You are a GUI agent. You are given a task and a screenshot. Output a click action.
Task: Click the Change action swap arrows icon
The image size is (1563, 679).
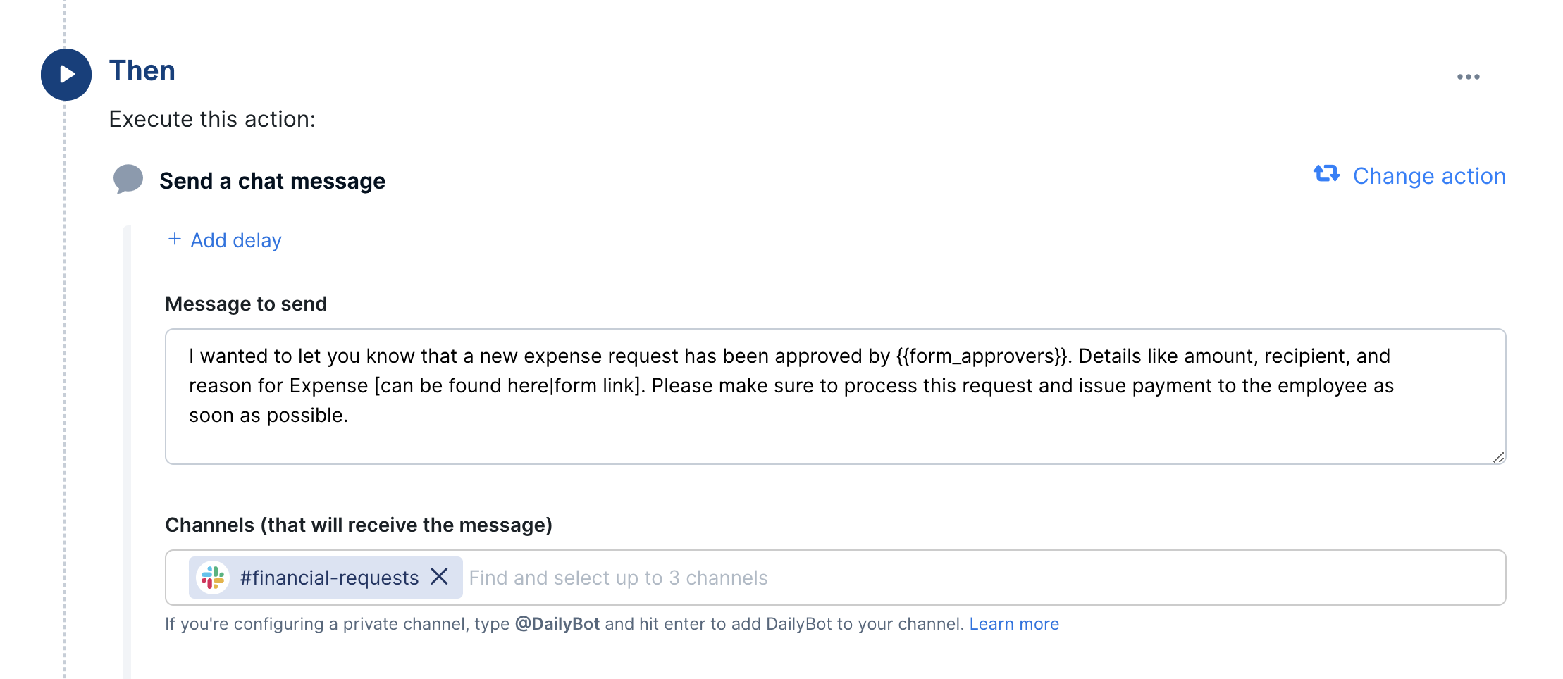point(1326,174)
